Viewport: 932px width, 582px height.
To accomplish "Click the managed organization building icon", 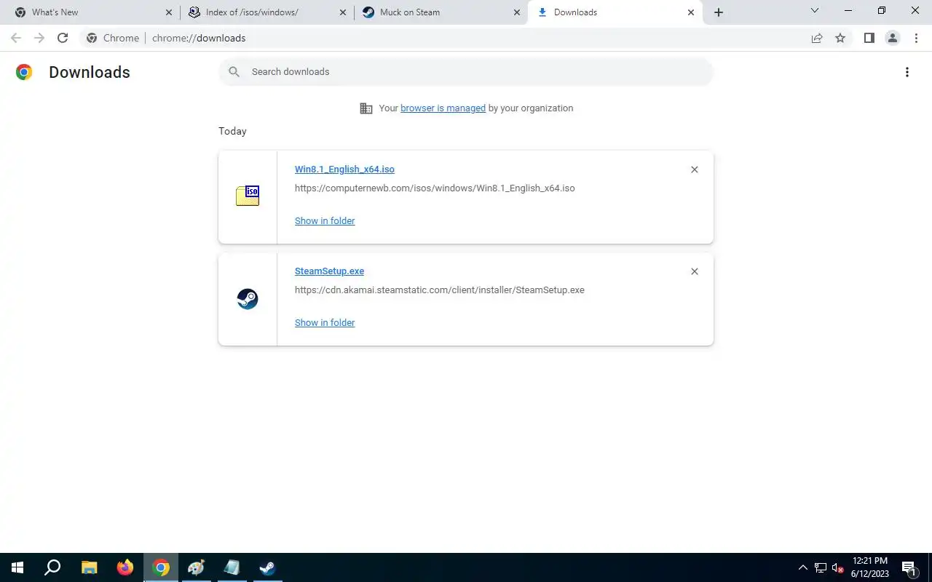I will [x=366, y=108].
